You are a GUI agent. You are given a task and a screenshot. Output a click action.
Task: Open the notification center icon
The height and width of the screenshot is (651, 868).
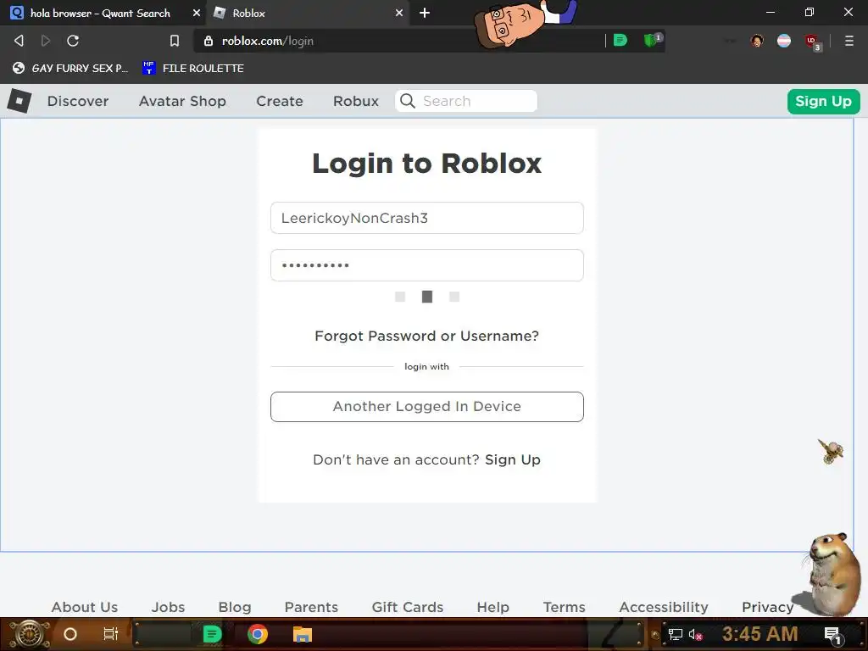coord(832,636)
